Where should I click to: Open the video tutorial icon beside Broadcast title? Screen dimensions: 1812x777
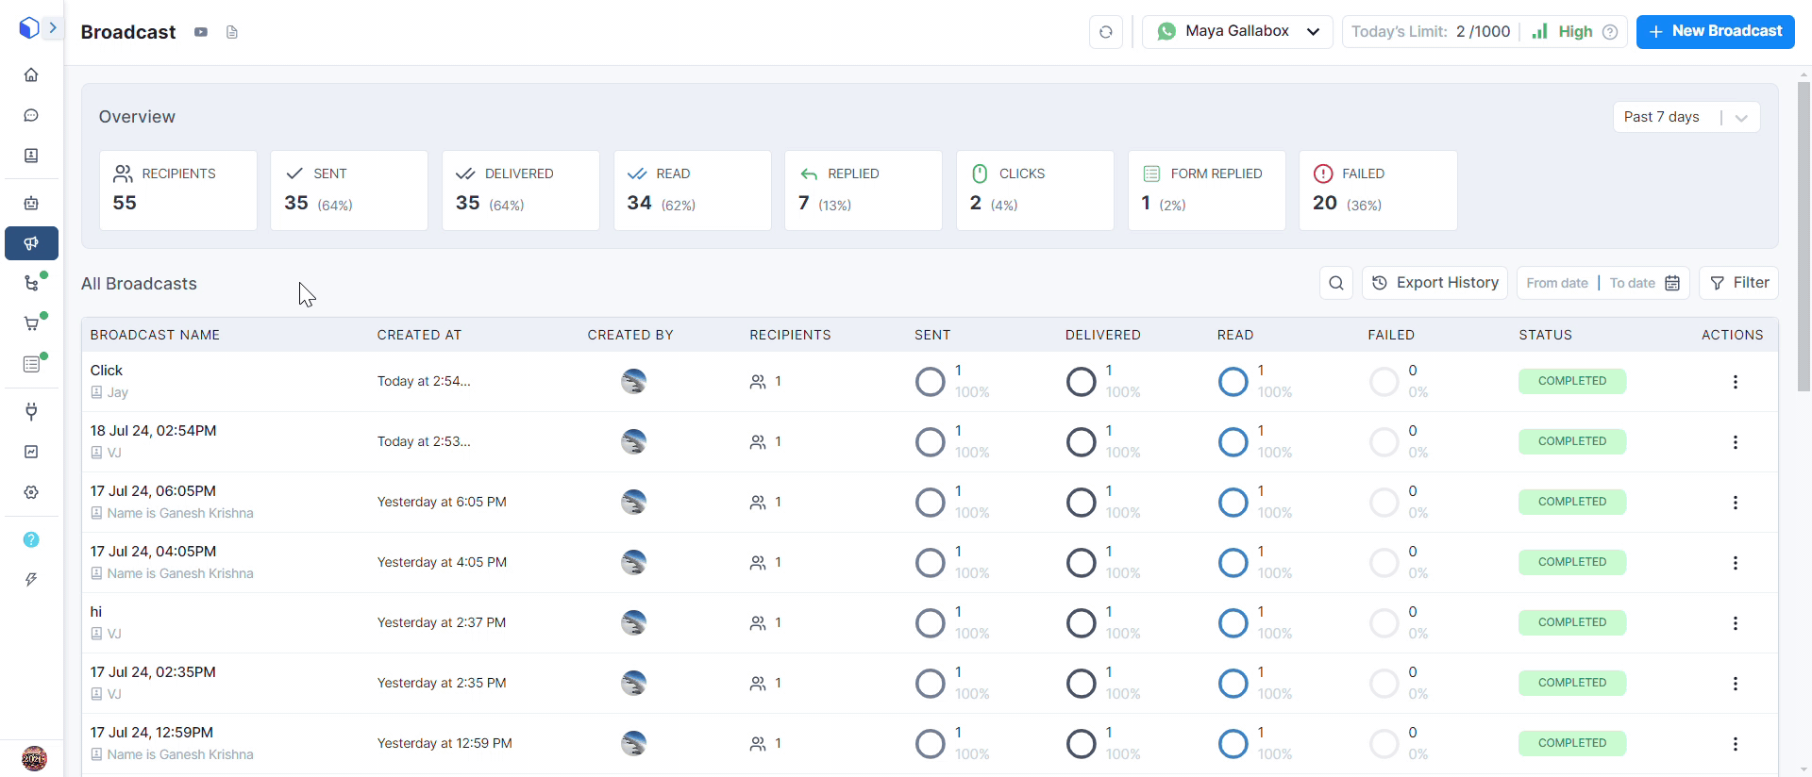pos(201,32)
